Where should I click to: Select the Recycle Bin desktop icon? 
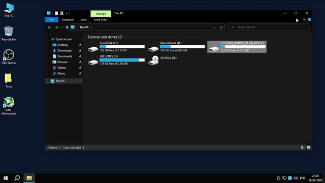click(9, 34)
